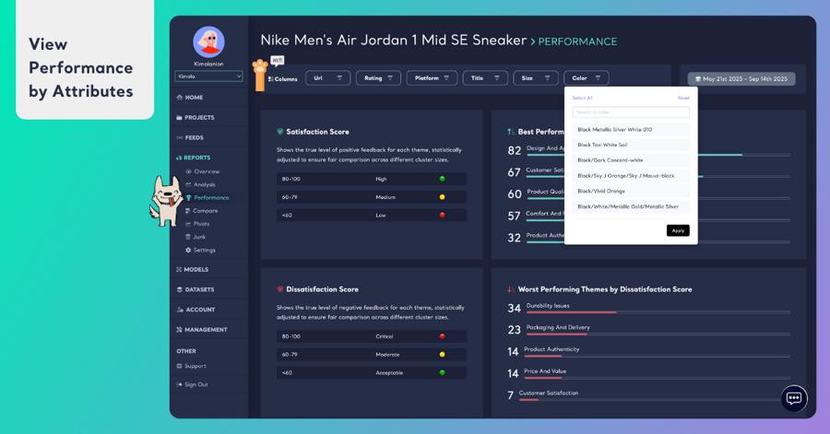Click the Price And Value progress bar

coord(657,378)
